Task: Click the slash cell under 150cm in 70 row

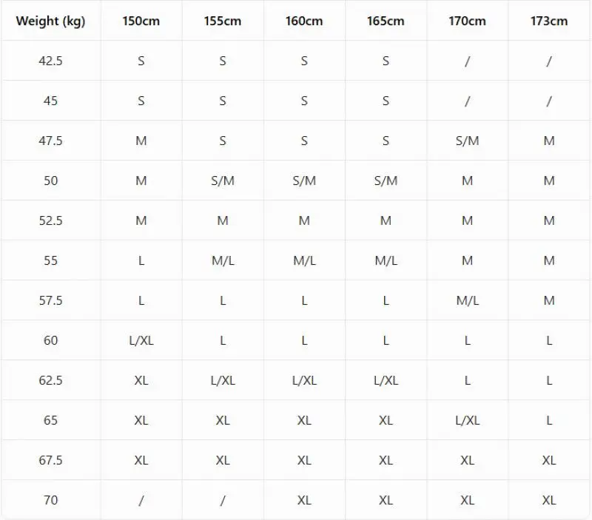Action: [x=141, y=500]
